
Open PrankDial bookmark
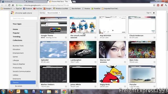coord(96,9)
